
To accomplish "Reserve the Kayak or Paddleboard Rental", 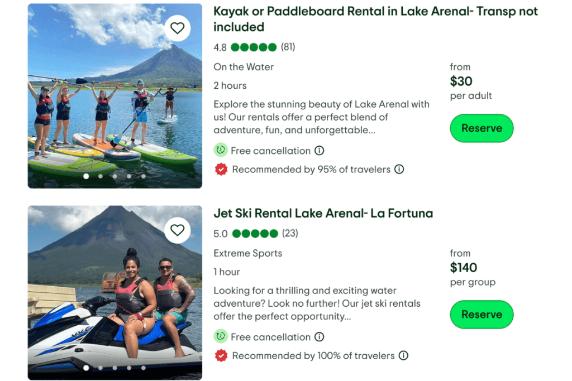I will 482,128.
